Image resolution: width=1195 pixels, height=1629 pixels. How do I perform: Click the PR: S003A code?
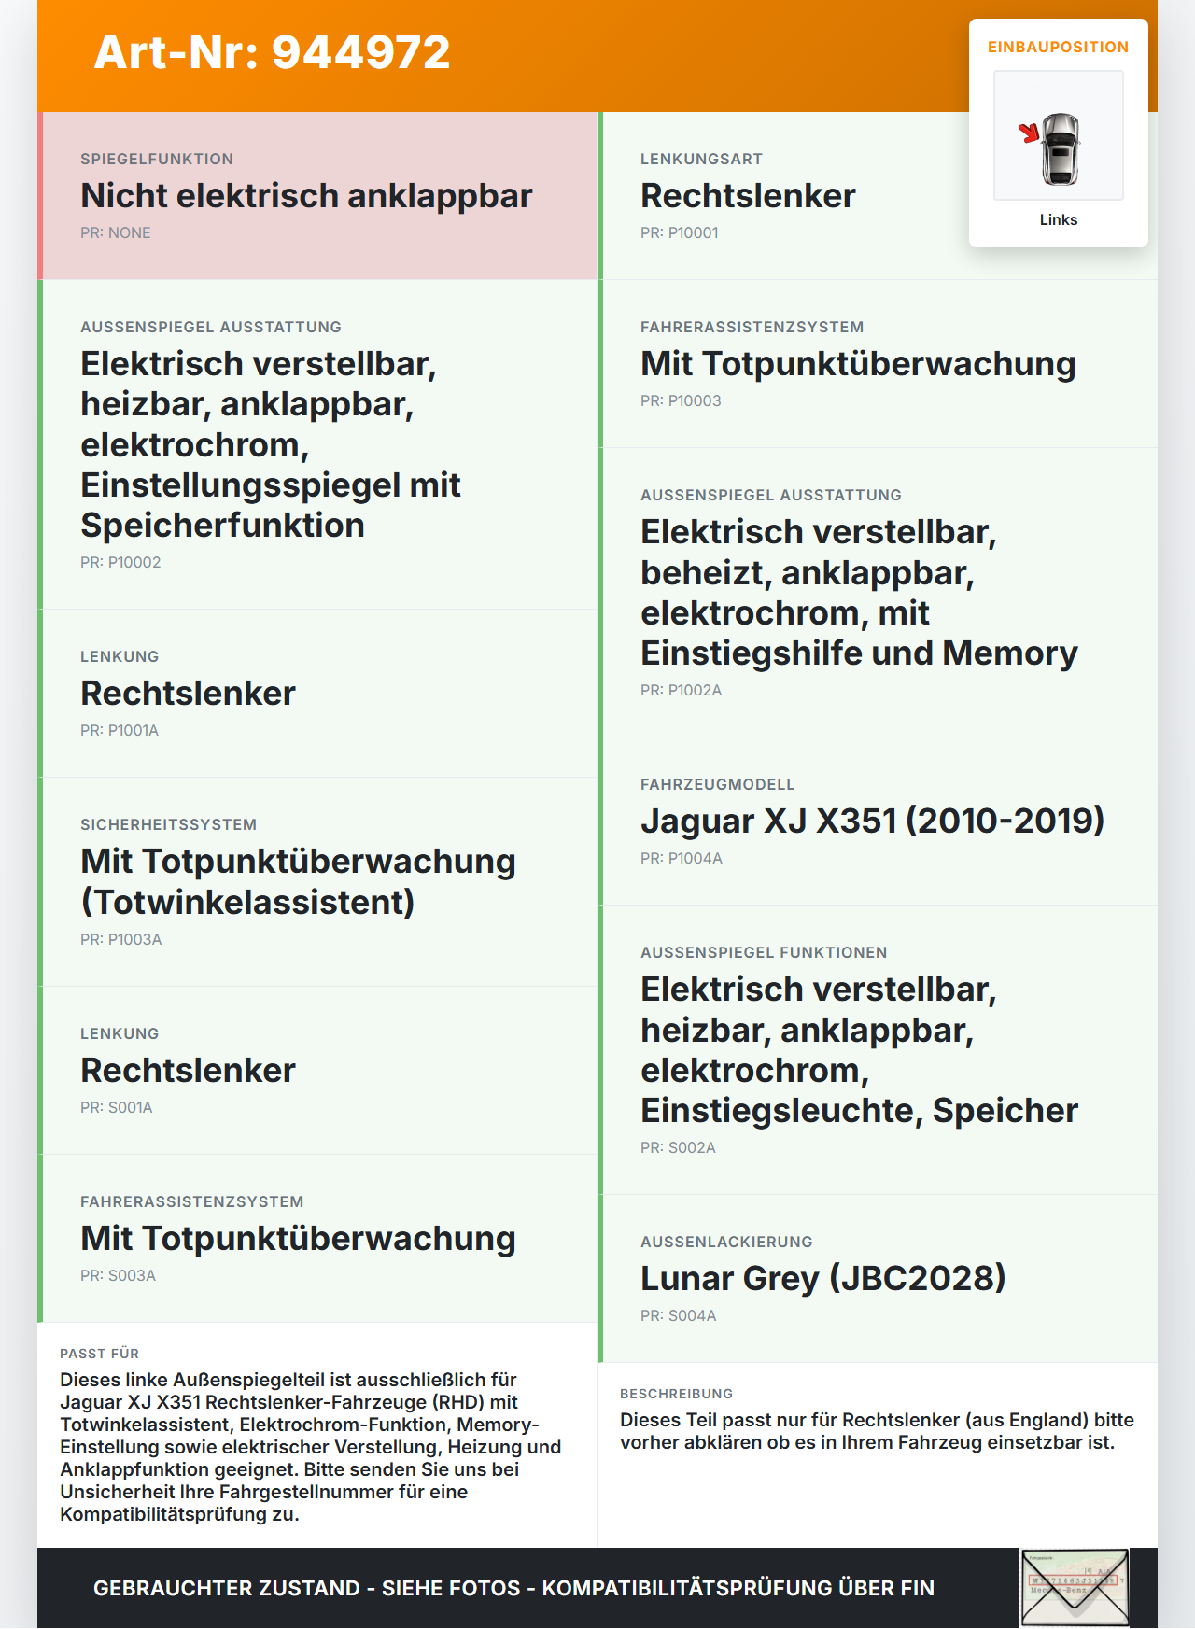[x=118, y=1275]
